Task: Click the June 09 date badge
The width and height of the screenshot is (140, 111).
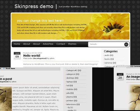Action: [17, 55]
